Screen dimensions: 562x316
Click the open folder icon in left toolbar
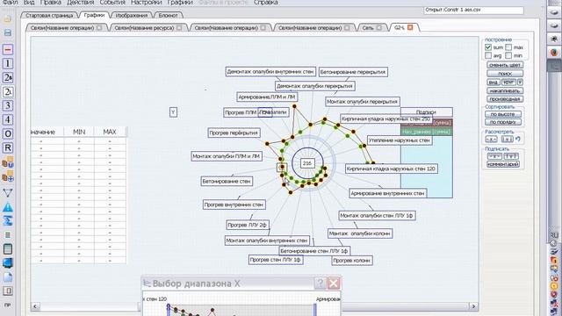pos(8,18)
